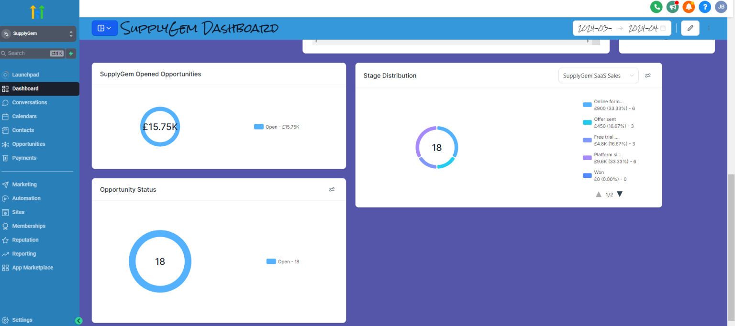Collapse the sidebar with green arrow
The image size is (735, 326).
click(79, 321)
